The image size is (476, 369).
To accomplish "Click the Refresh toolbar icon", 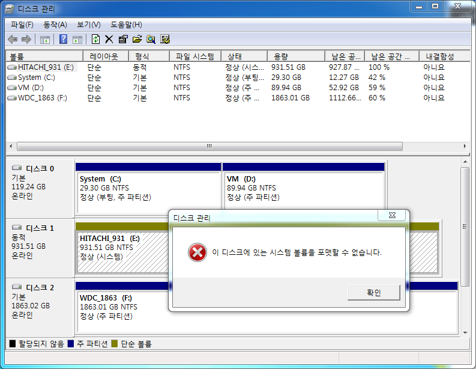I will (x=95, y=40).
